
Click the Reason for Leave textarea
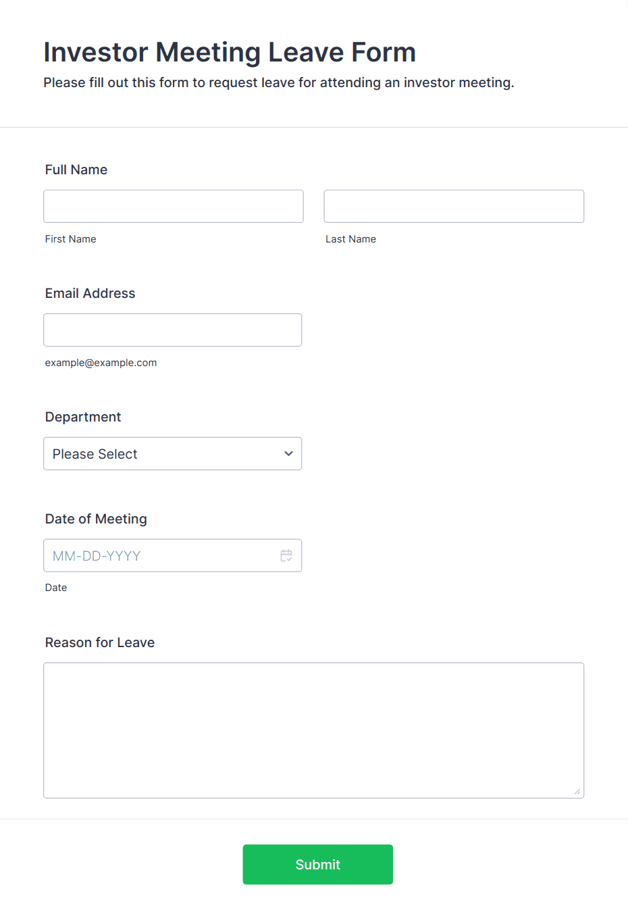click(x=314, y=730)
